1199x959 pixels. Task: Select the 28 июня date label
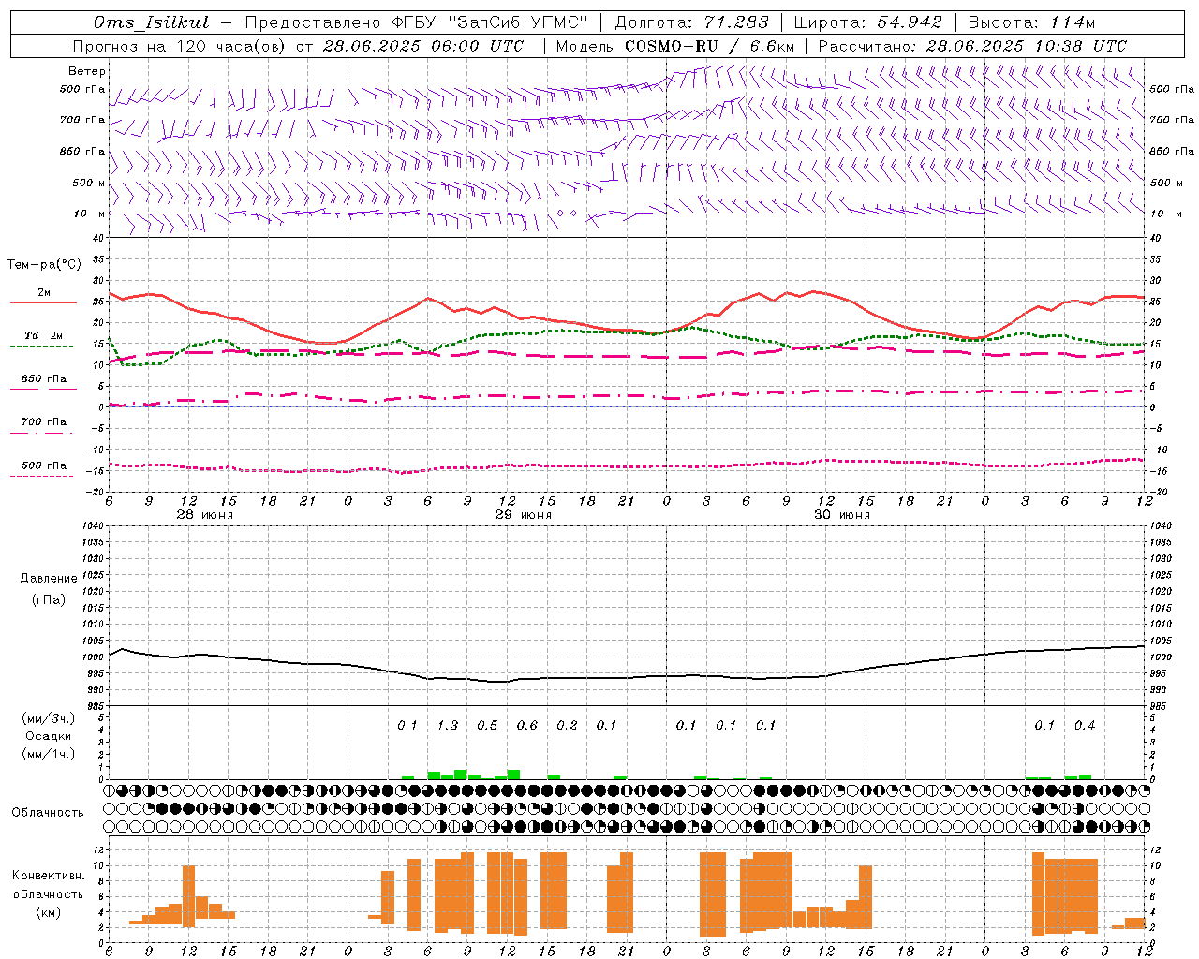[x=205, y=515]
